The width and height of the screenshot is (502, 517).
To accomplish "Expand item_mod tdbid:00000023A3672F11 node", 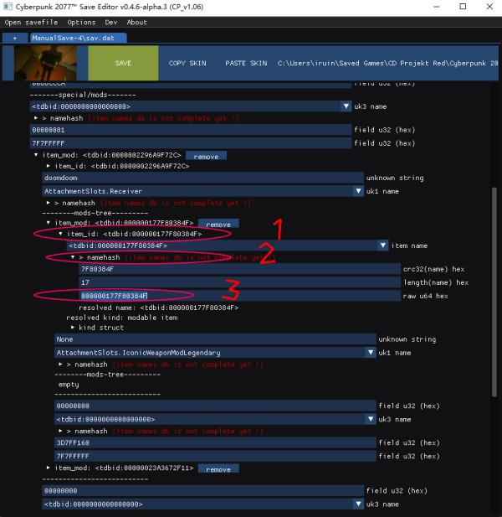I will point(48,468).
